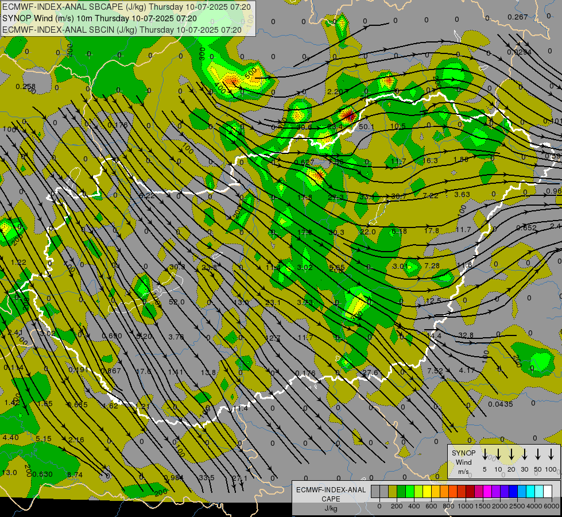Click the 6000 tick label in CAPE legend
The width and height of the screenshot is (562, 517).
[x=553, y=506]
